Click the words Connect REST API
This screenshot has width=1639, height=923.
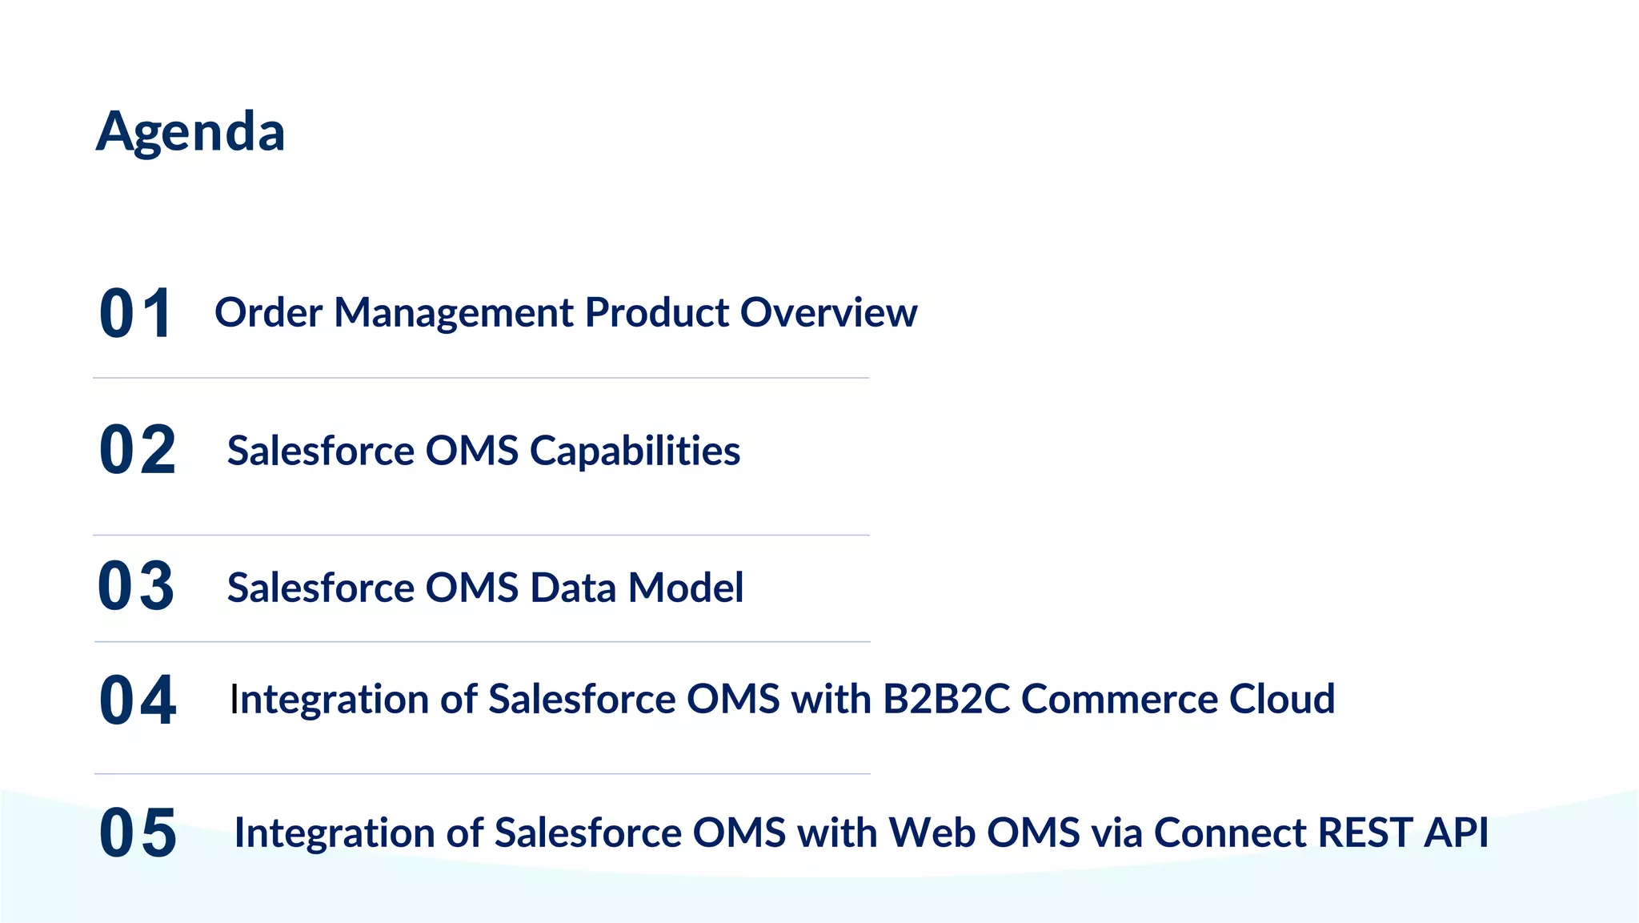coord(1320,833)
